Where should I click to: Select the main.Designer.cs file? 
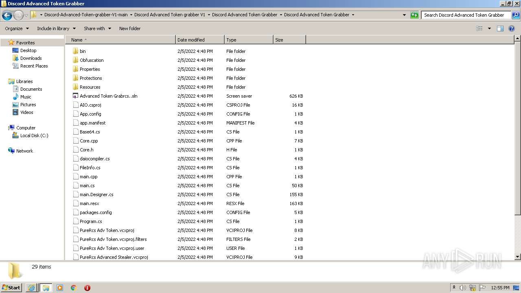[x=96, y=195]
